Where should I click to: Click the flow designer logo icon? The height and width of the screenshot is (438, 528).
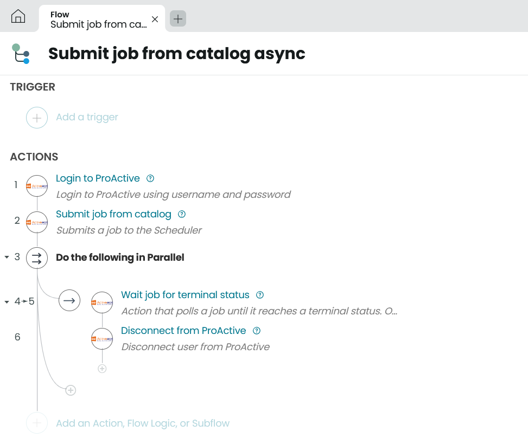[x=21, y=54]
